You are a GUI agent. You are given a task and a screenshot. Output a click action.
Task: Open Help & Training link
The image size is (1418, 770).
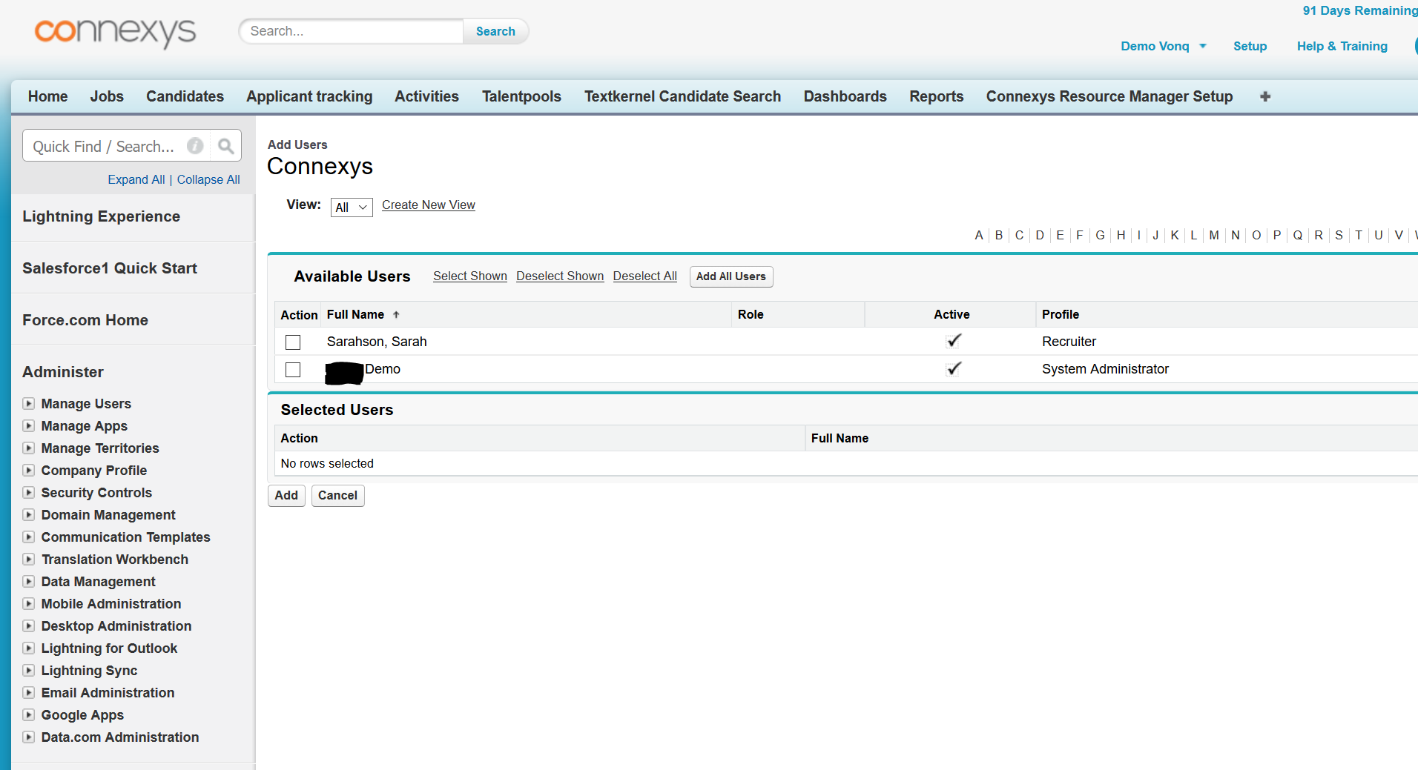point(1342,46)
